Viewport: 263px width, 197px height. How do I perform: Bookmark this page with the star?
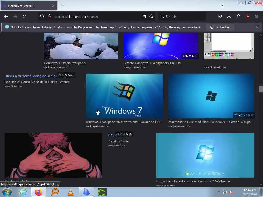click(x=151, y=17)
